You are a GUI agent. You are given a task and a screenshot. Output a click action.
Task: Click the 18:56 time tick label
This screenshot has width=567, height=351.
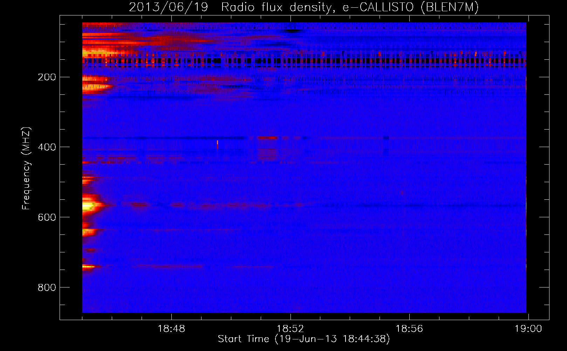tap(409, 329)
